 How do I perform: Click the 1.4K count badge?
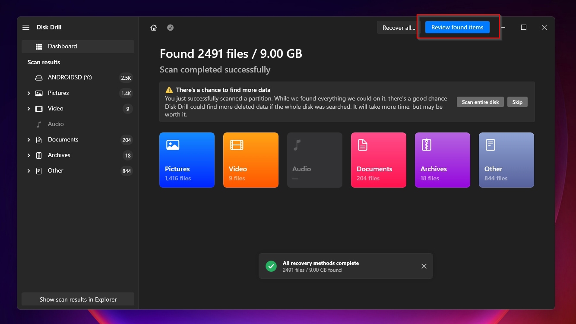click(x=126, y=94)
